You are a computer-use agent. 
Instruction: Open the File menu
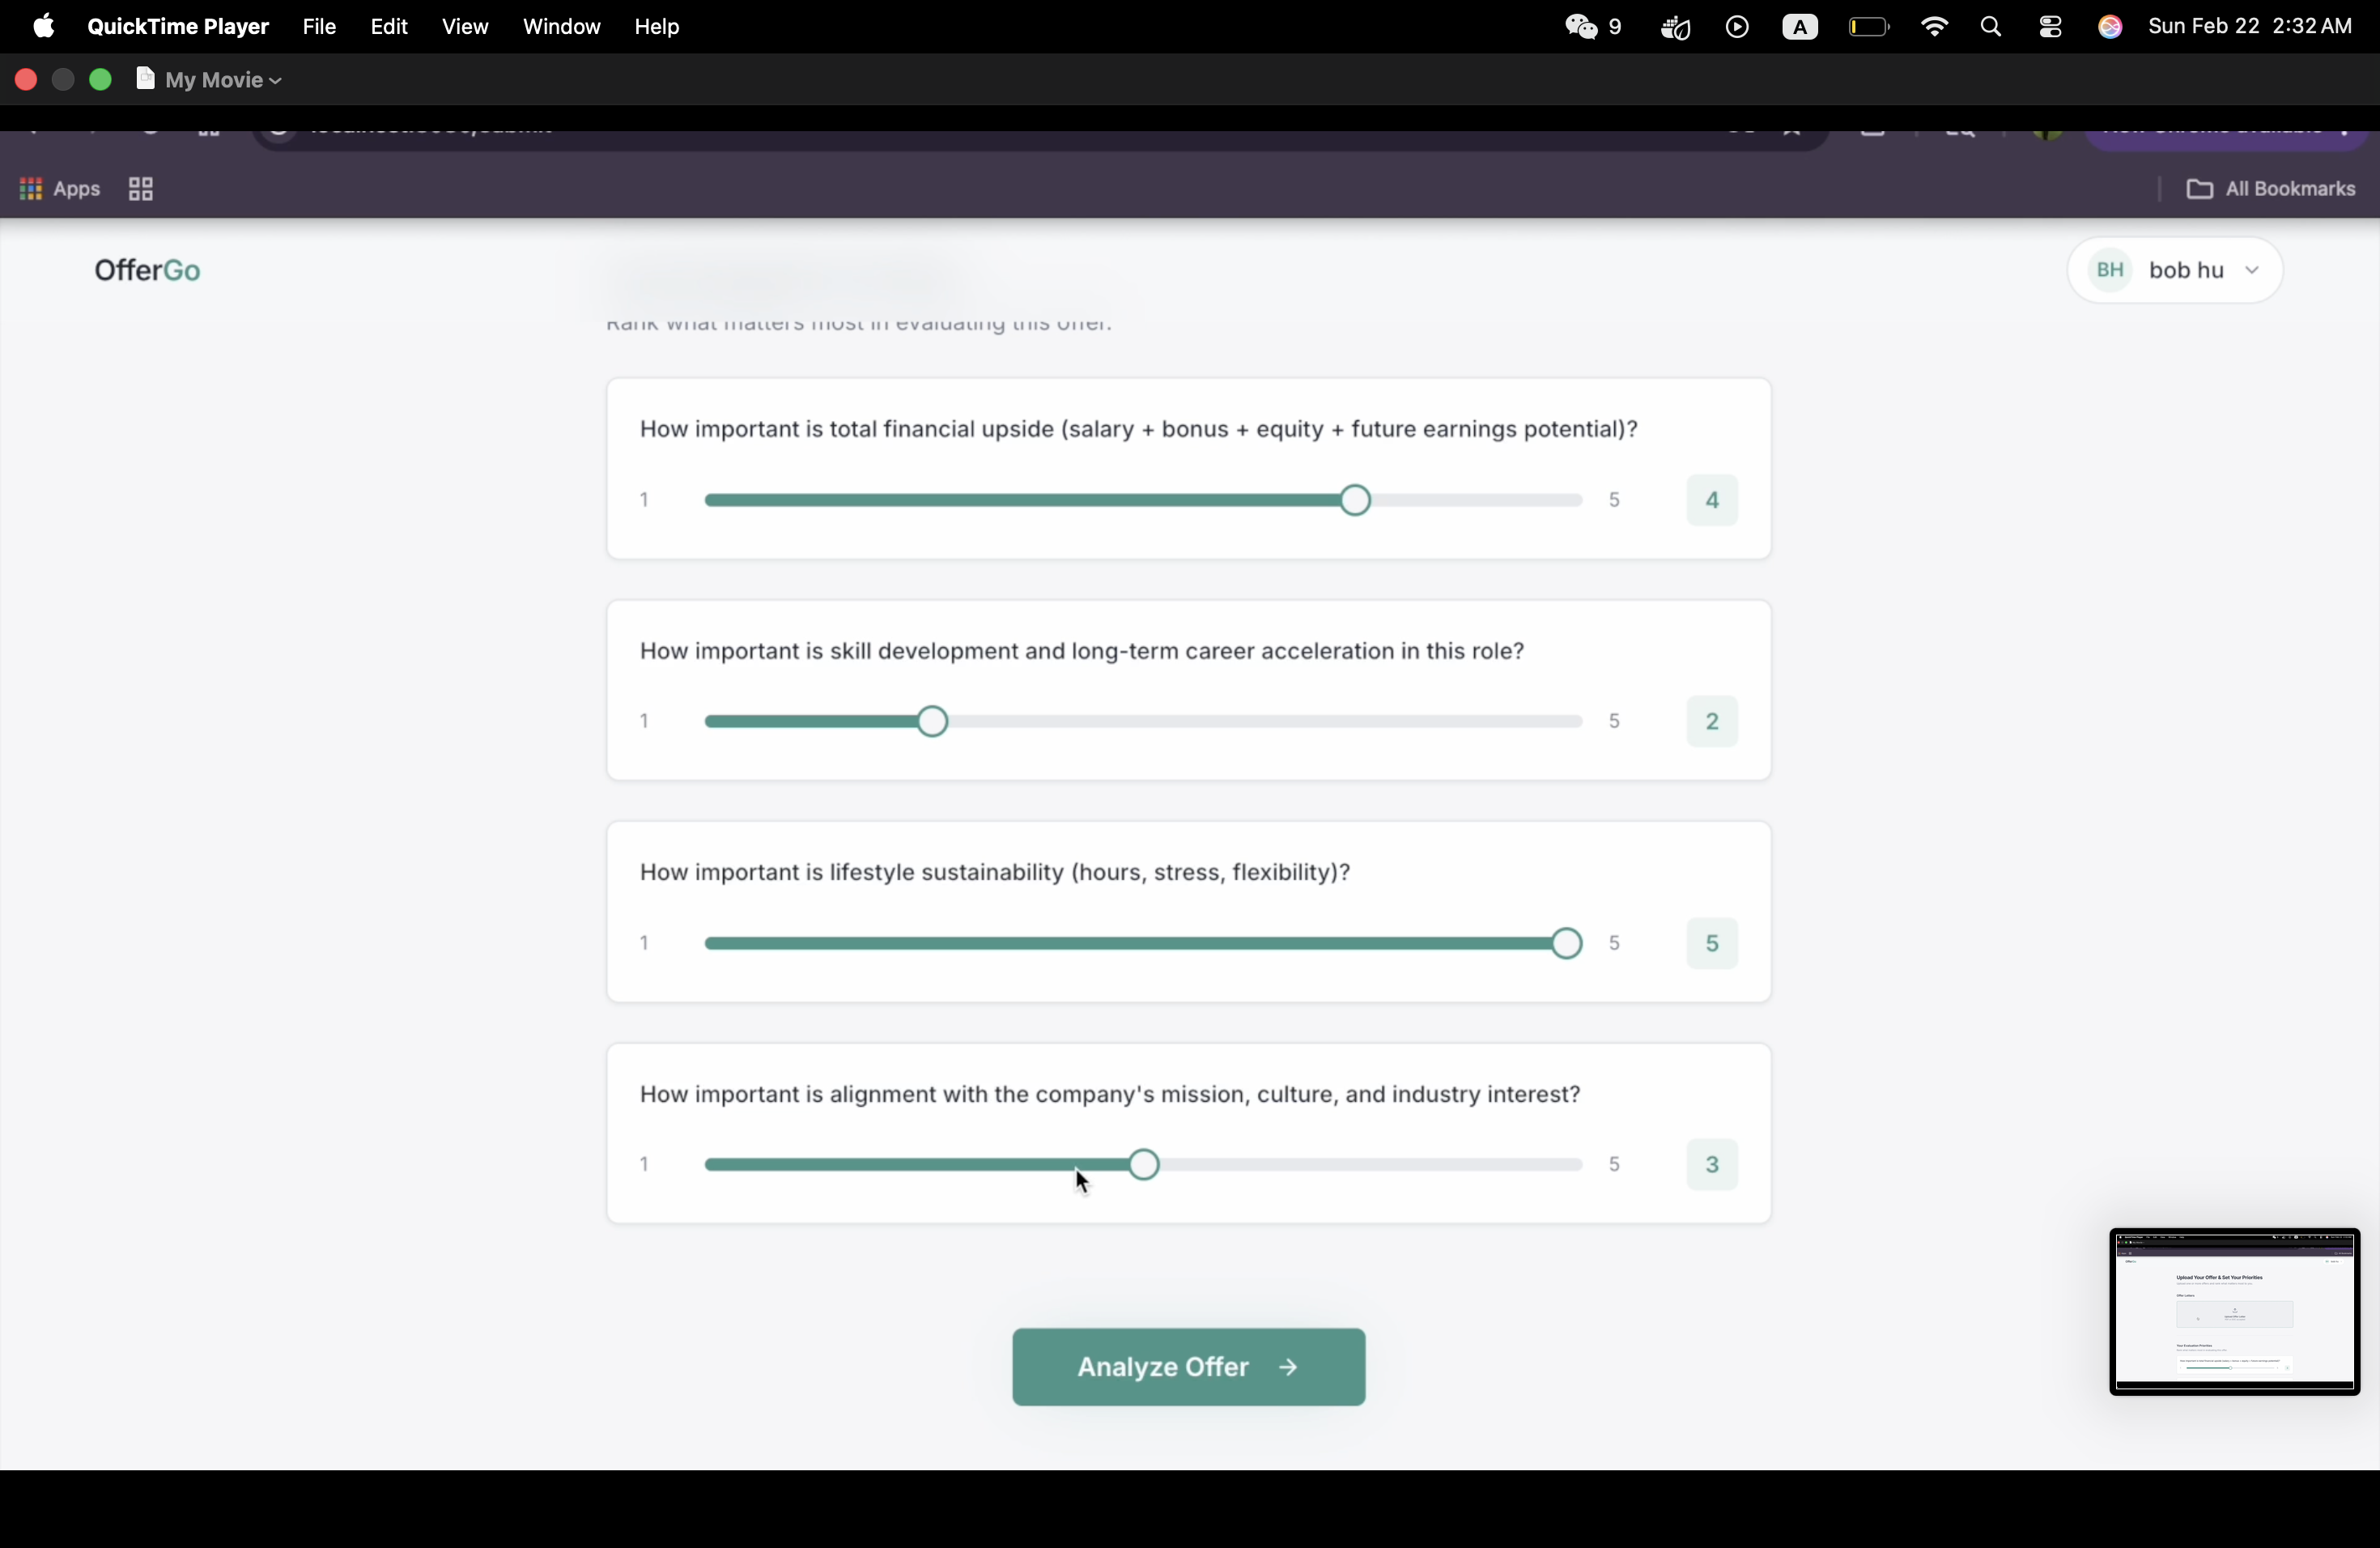(x=318, y=27)
